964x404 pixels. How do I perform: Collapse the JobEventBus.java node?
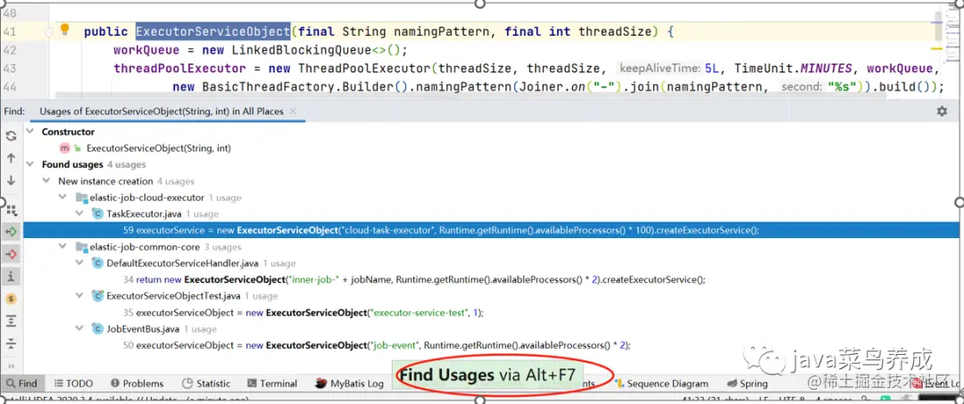point(79,328)
